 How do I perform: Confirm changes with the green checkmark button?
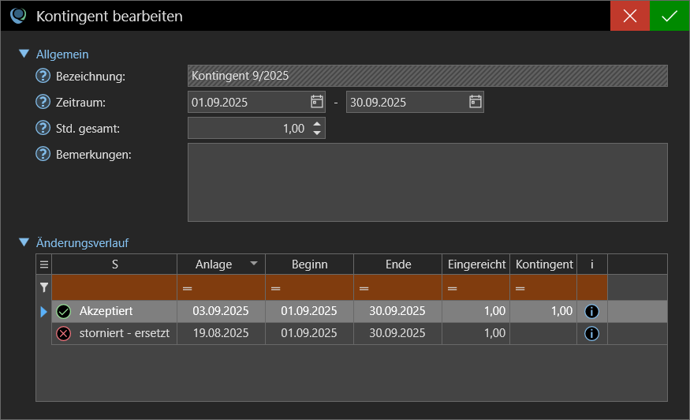coord(669,16)
